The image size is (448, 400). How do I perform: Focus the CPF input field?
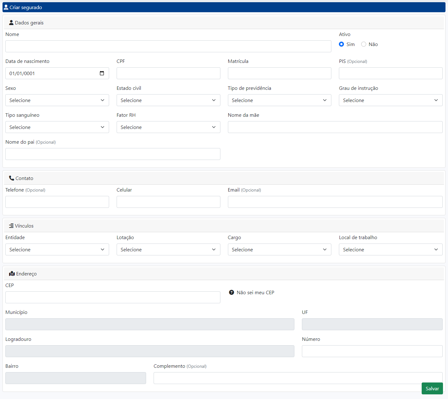tap(168, 73)
